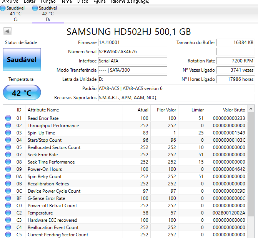The height and width of the screenshot is (239, 263).
Task: Select the D: drive tab
Action: (x=48, y=14)
